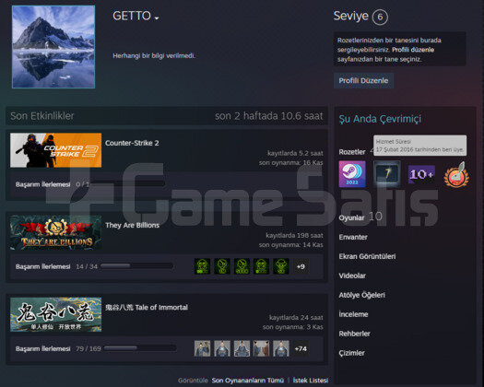This screenshot has height=387, width=484.
Task: Open the GETTO profile avatar image
Action: (53, 47)
